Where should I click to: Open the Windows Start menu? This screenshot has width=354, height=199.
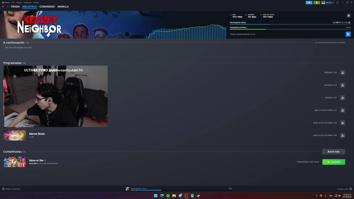(156, 196)
